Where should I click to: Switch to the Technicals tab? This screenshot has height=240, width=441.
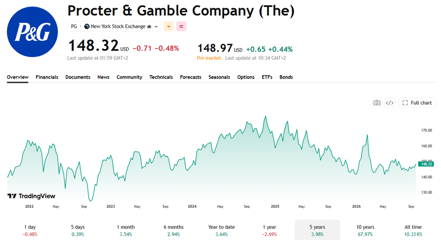[161, 77]
